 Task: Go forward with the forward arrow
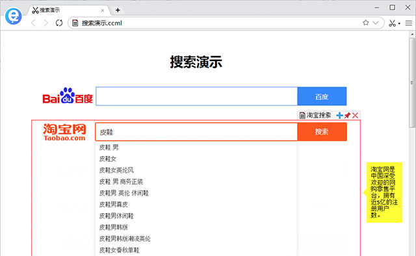point(46,23)
